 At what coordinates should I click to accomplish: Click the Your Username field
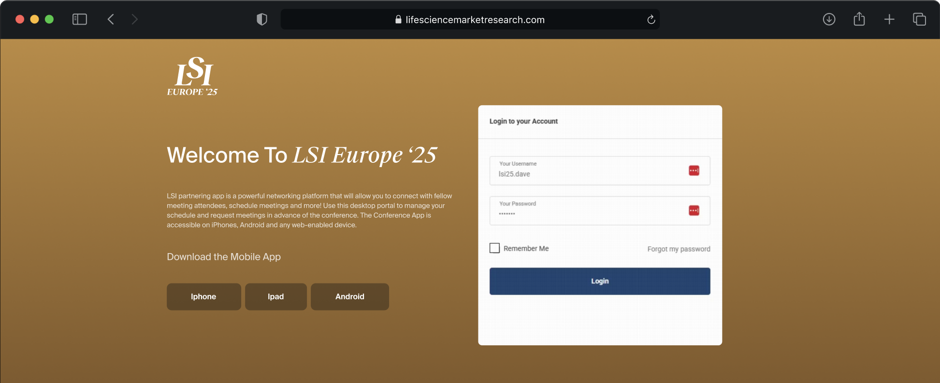point(600,170)
